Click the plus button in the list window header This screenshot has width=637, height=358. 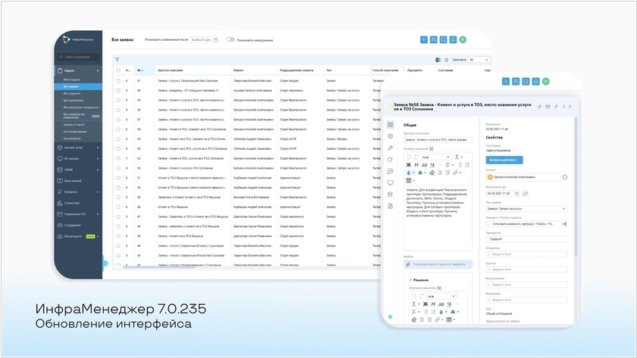pos(424,39)
